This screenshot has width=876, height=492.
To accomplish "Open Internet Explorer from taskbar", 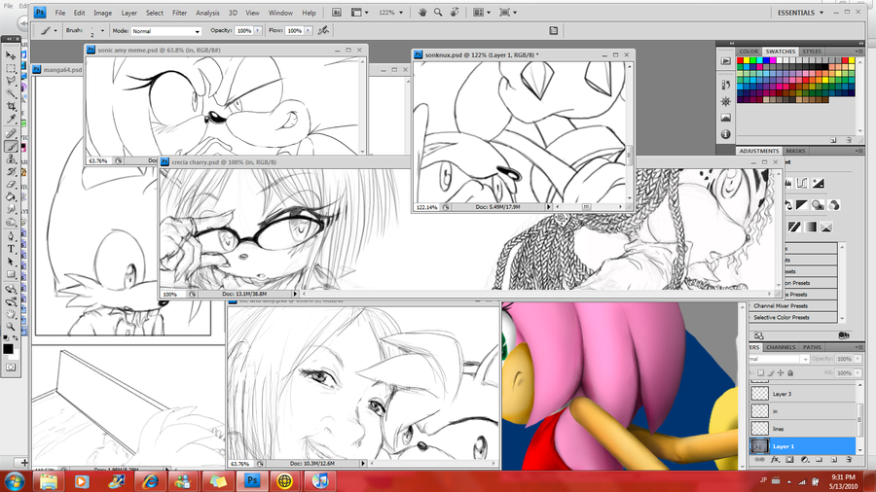I will click(x=150, y=481).
